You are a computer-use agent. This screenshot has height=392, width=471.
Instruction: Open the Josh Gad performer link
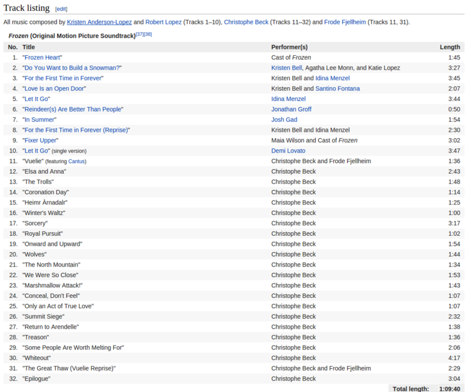pos(284,120)
